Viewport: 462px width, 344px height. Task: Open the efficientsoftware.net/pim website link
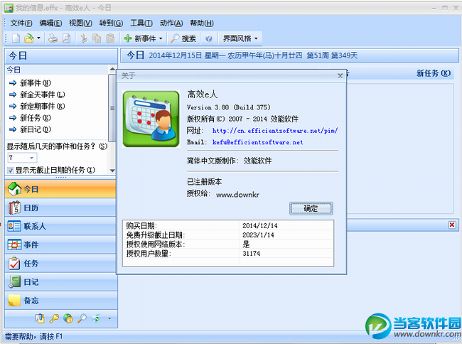tap(275, 131)
